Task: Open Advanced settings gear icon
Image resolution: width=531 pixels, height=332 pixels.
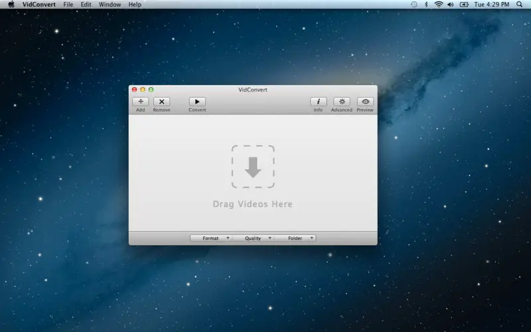Action: pos(342,102)
